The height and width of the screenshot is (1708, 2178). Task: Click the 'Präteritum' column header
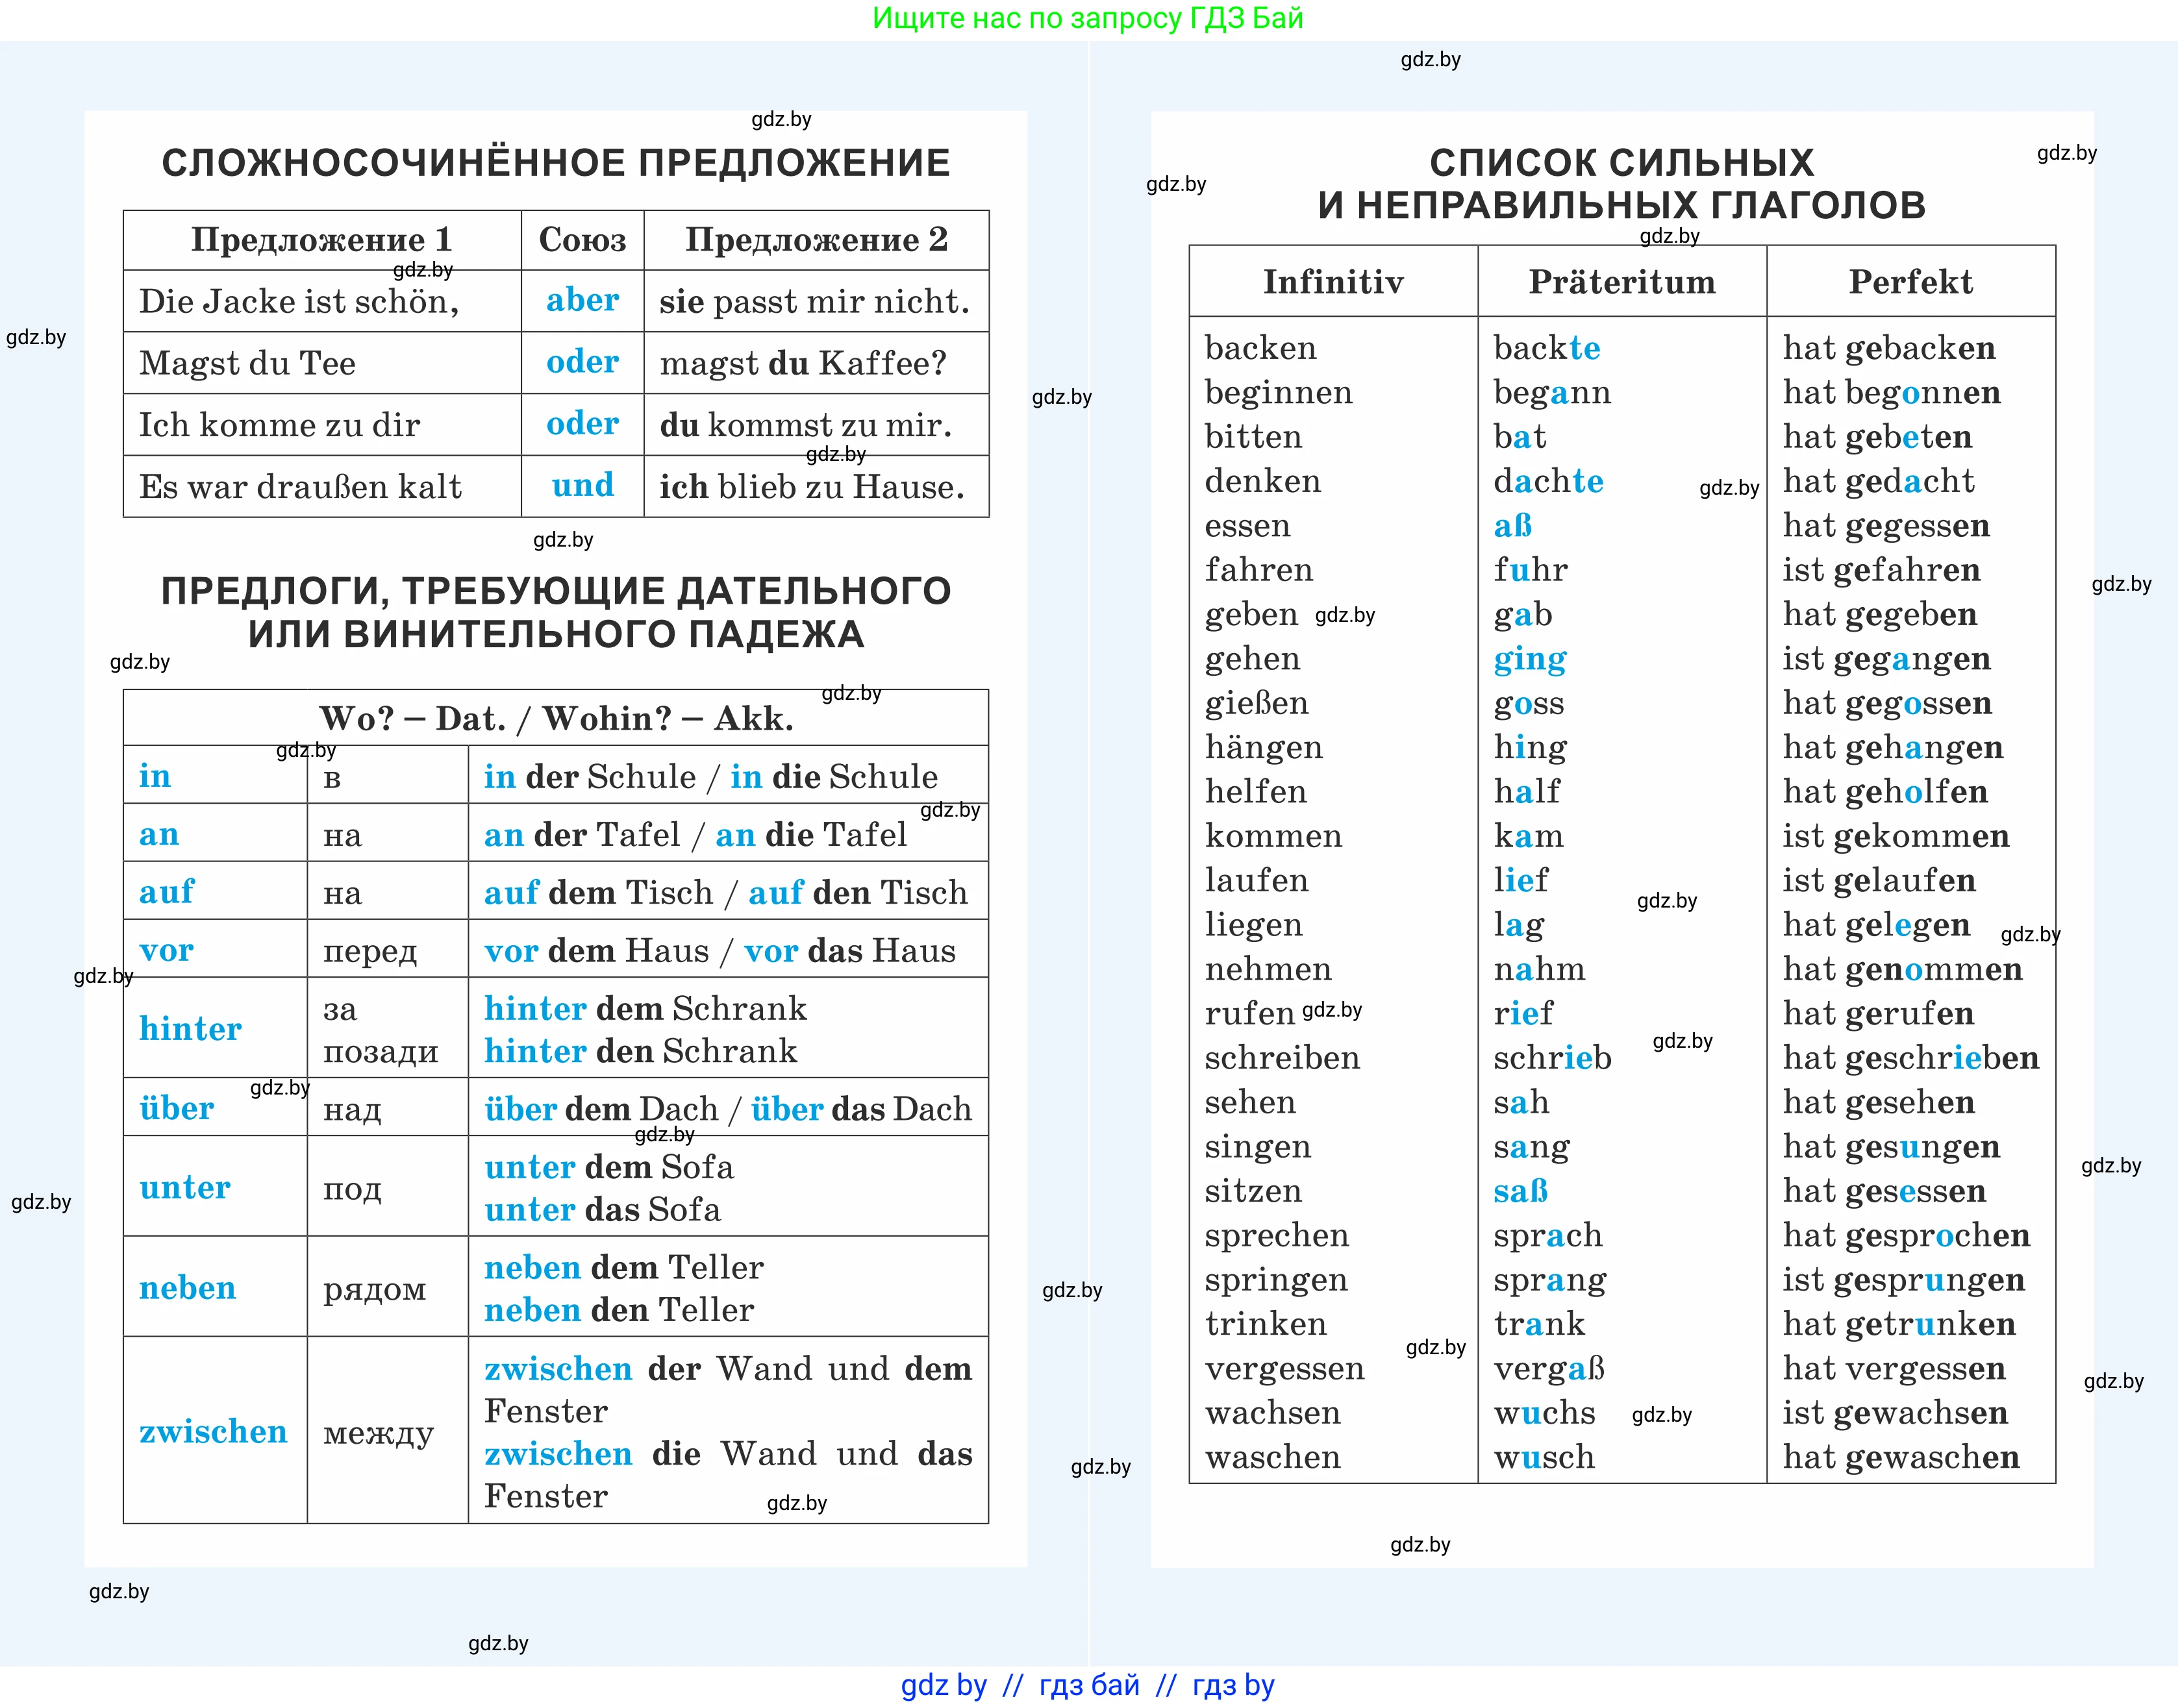[x=1621, y=282]
